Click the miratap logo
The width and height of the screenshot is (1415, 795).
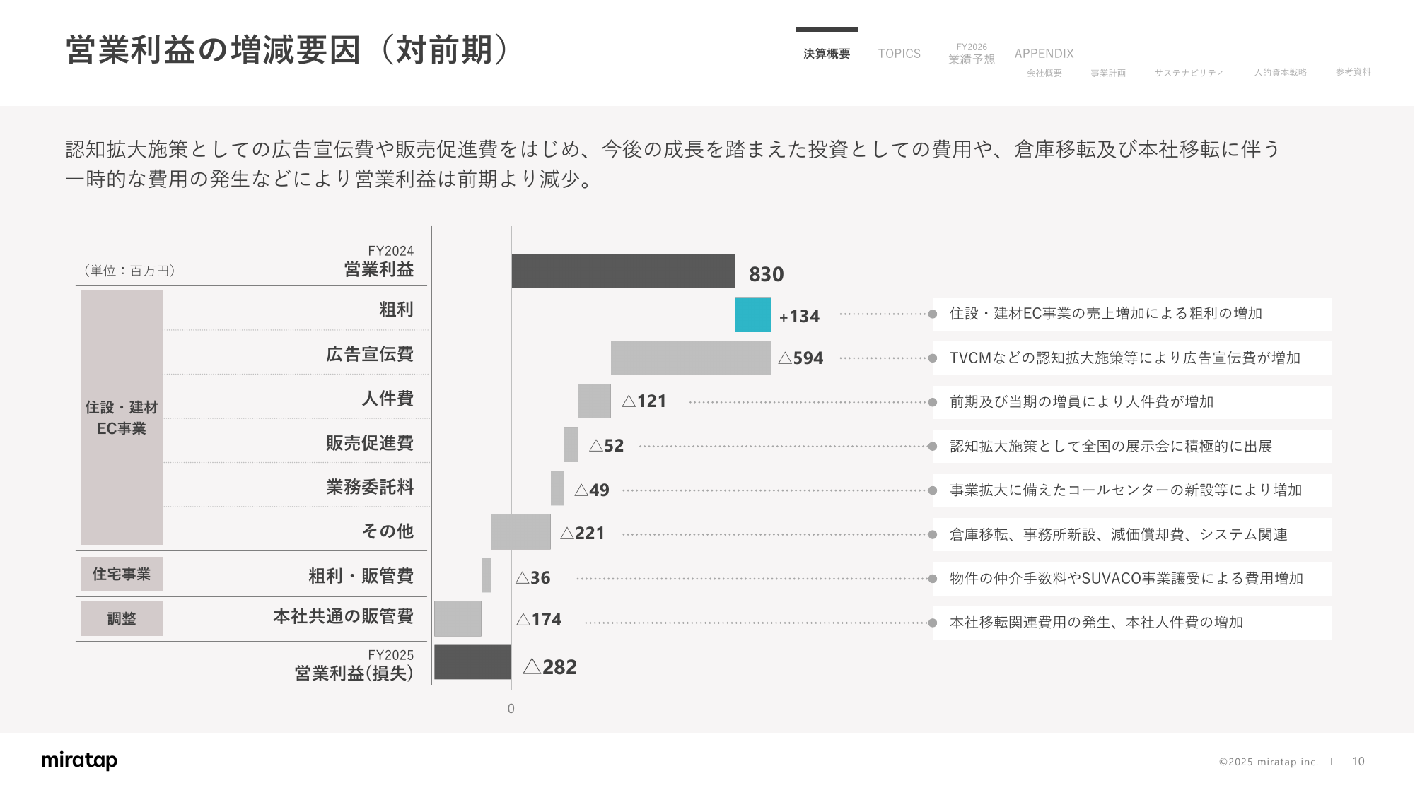tap(79, 760)
